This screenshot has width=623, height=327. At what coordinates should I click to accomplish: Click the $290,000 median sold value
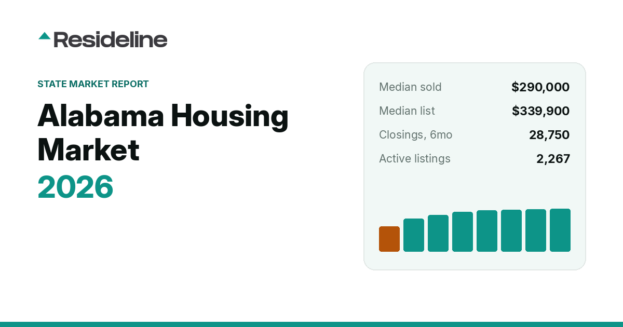540,87
